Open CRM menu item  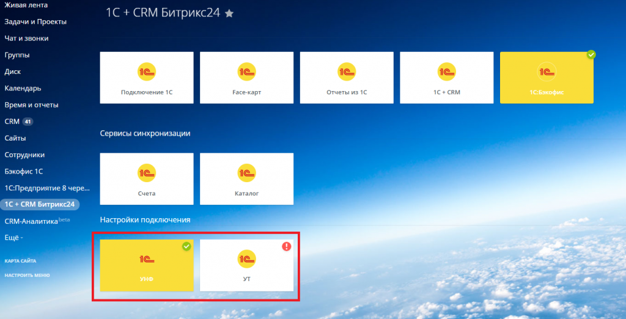point(12,122)
